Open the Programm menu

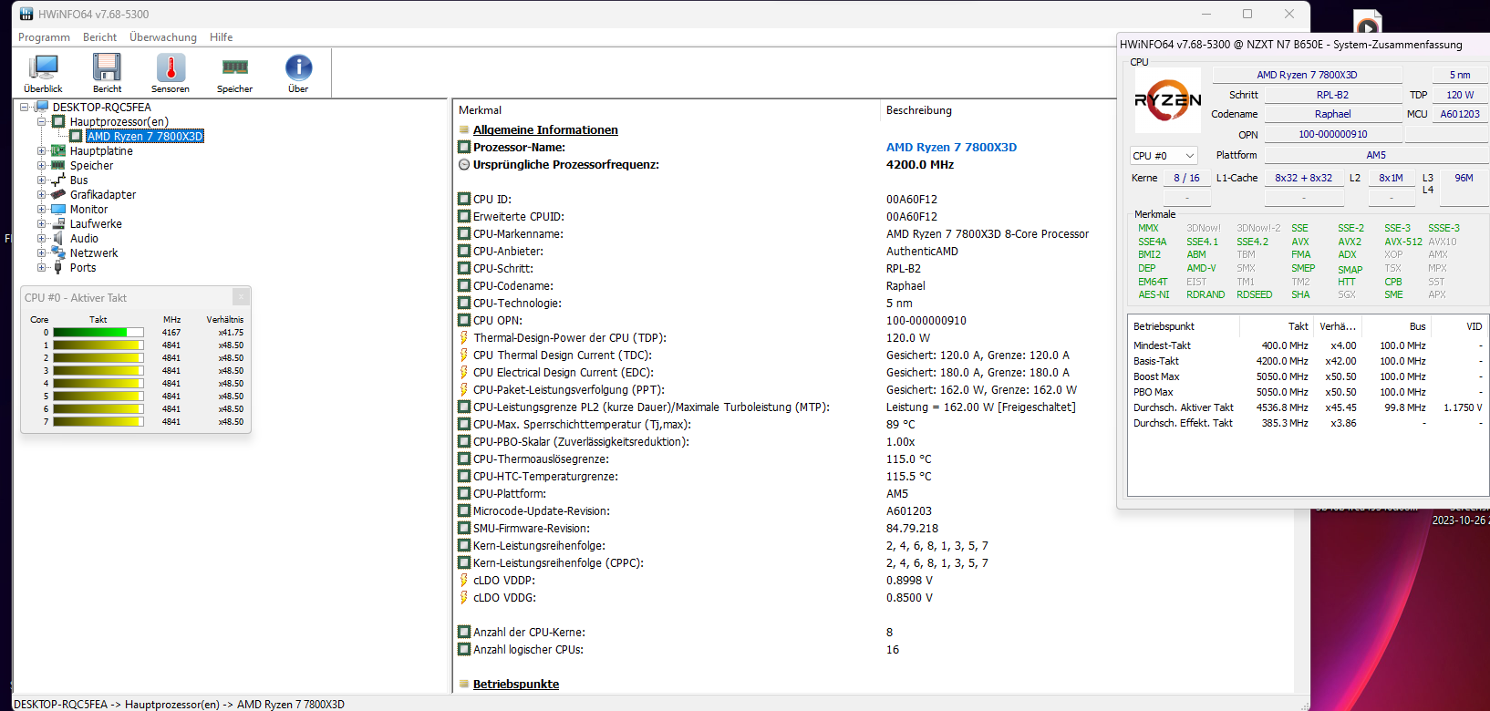[44, 37]
